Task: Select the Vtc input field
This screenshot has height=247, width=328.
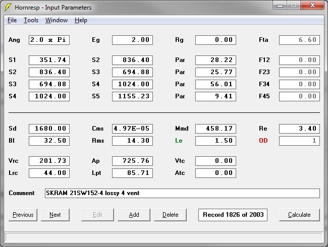Action: pos(215,161)
